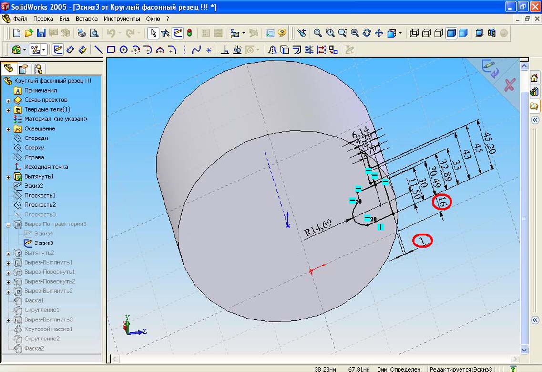Open the view orientation cube dropdown arrow
The image size is (542, 372).
[x=400, y=33]
